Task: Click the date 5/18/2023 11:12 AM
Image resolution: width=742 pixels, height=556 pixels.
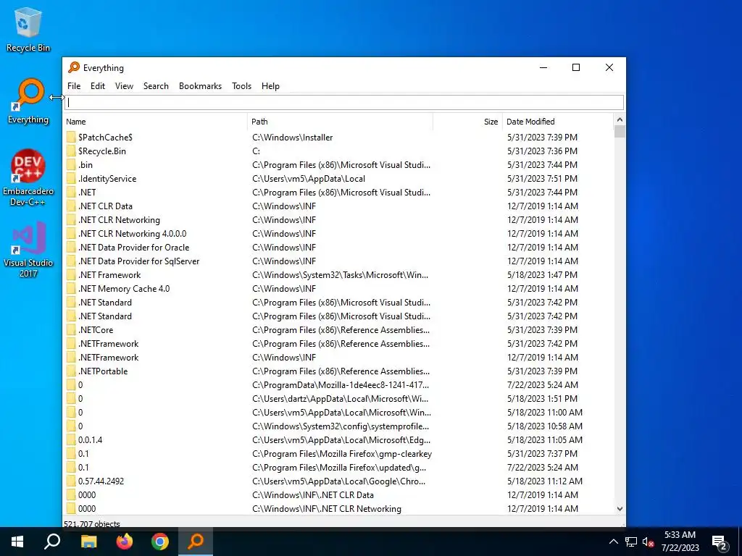Action: point(545,481)
